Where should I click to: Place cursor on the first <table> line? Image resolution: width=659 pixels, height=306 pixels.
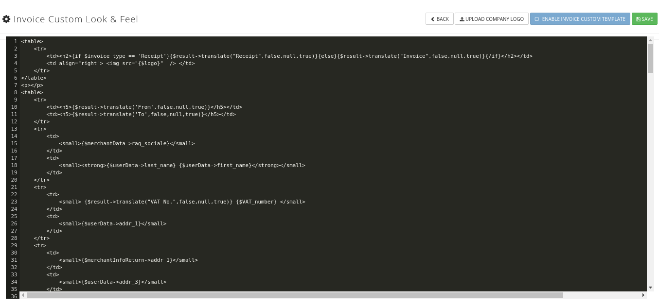coord(32,41)
